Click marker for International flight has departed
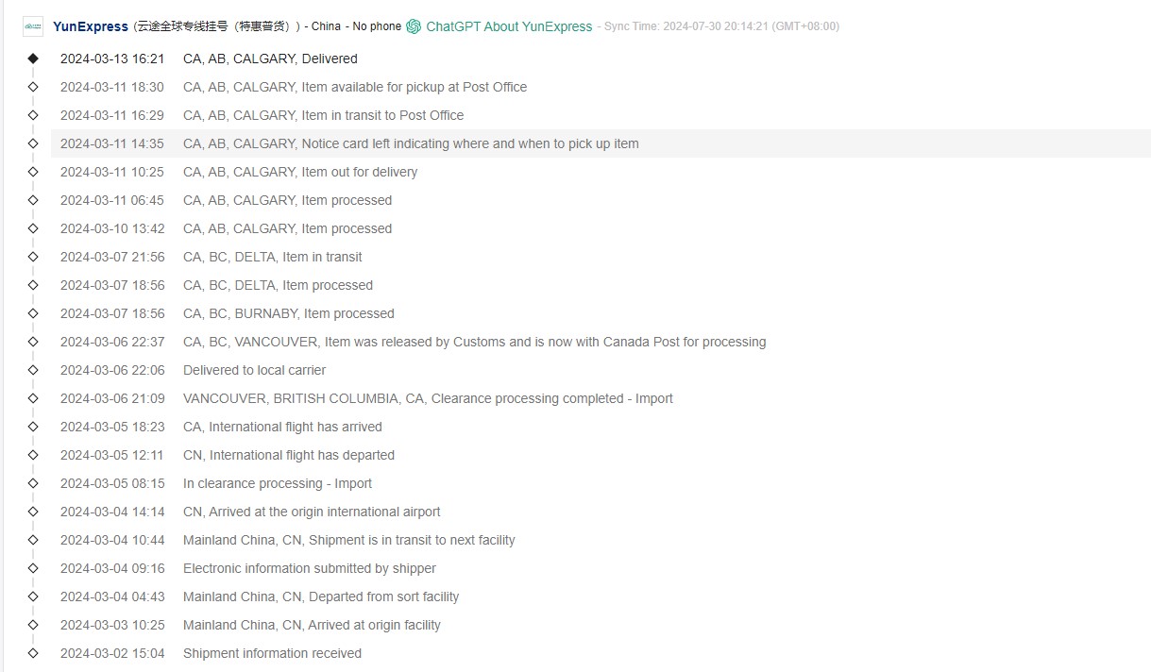The width and height of the screenshot is (1151, 672). pos(33,455)
